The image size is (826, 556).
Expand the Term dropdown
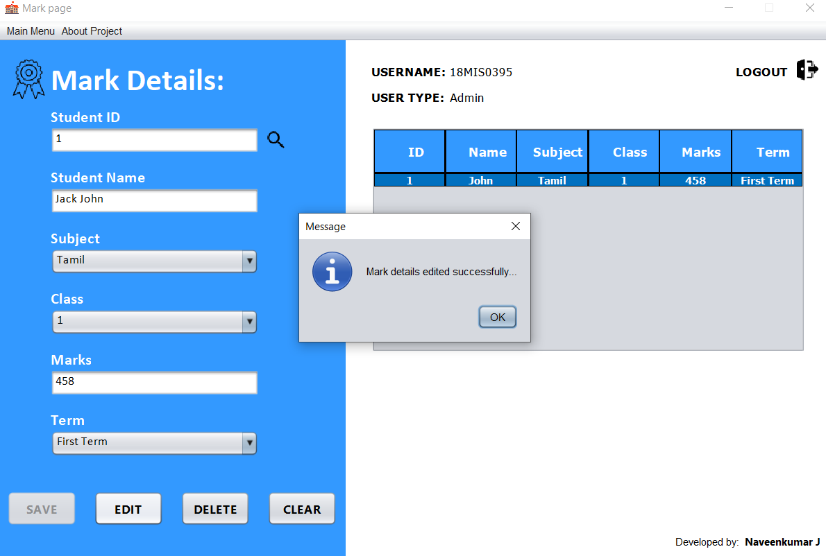249,443
